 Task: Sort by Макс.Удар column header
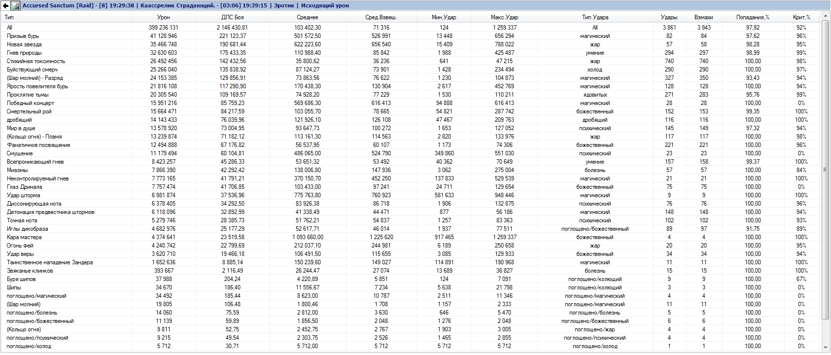click(504, 17)
